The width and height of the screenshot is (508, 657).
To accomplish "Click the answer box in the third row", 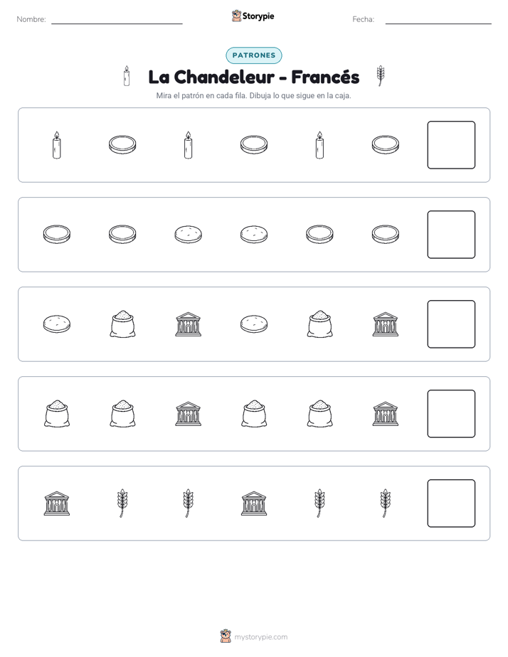I will click(451, 324).
